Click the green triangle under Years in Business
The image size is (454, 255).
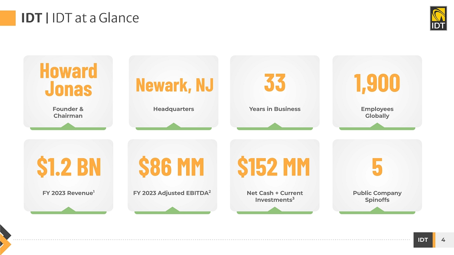point(274,126)
